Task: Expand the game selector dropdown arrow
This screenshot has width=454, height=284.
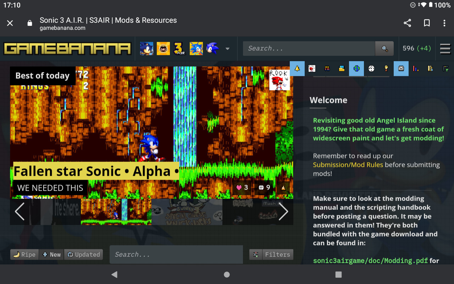Action: [x=227, y=49]
